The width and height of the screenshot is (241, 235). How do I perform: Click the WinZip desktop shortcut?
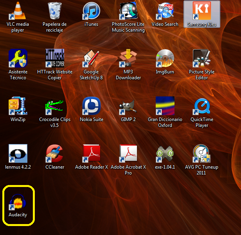click(18, 106)
